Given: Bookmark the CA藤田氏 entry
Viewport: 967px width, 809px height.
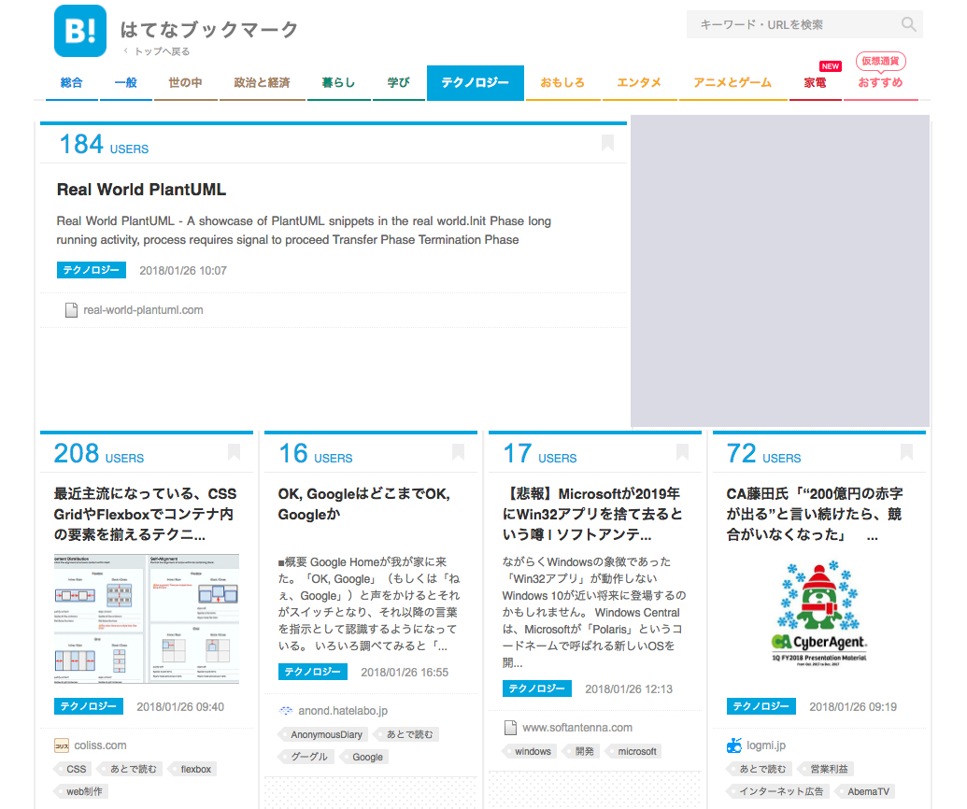Looking at the screenshot, I should pyautogui.click(x=906, y=452).
